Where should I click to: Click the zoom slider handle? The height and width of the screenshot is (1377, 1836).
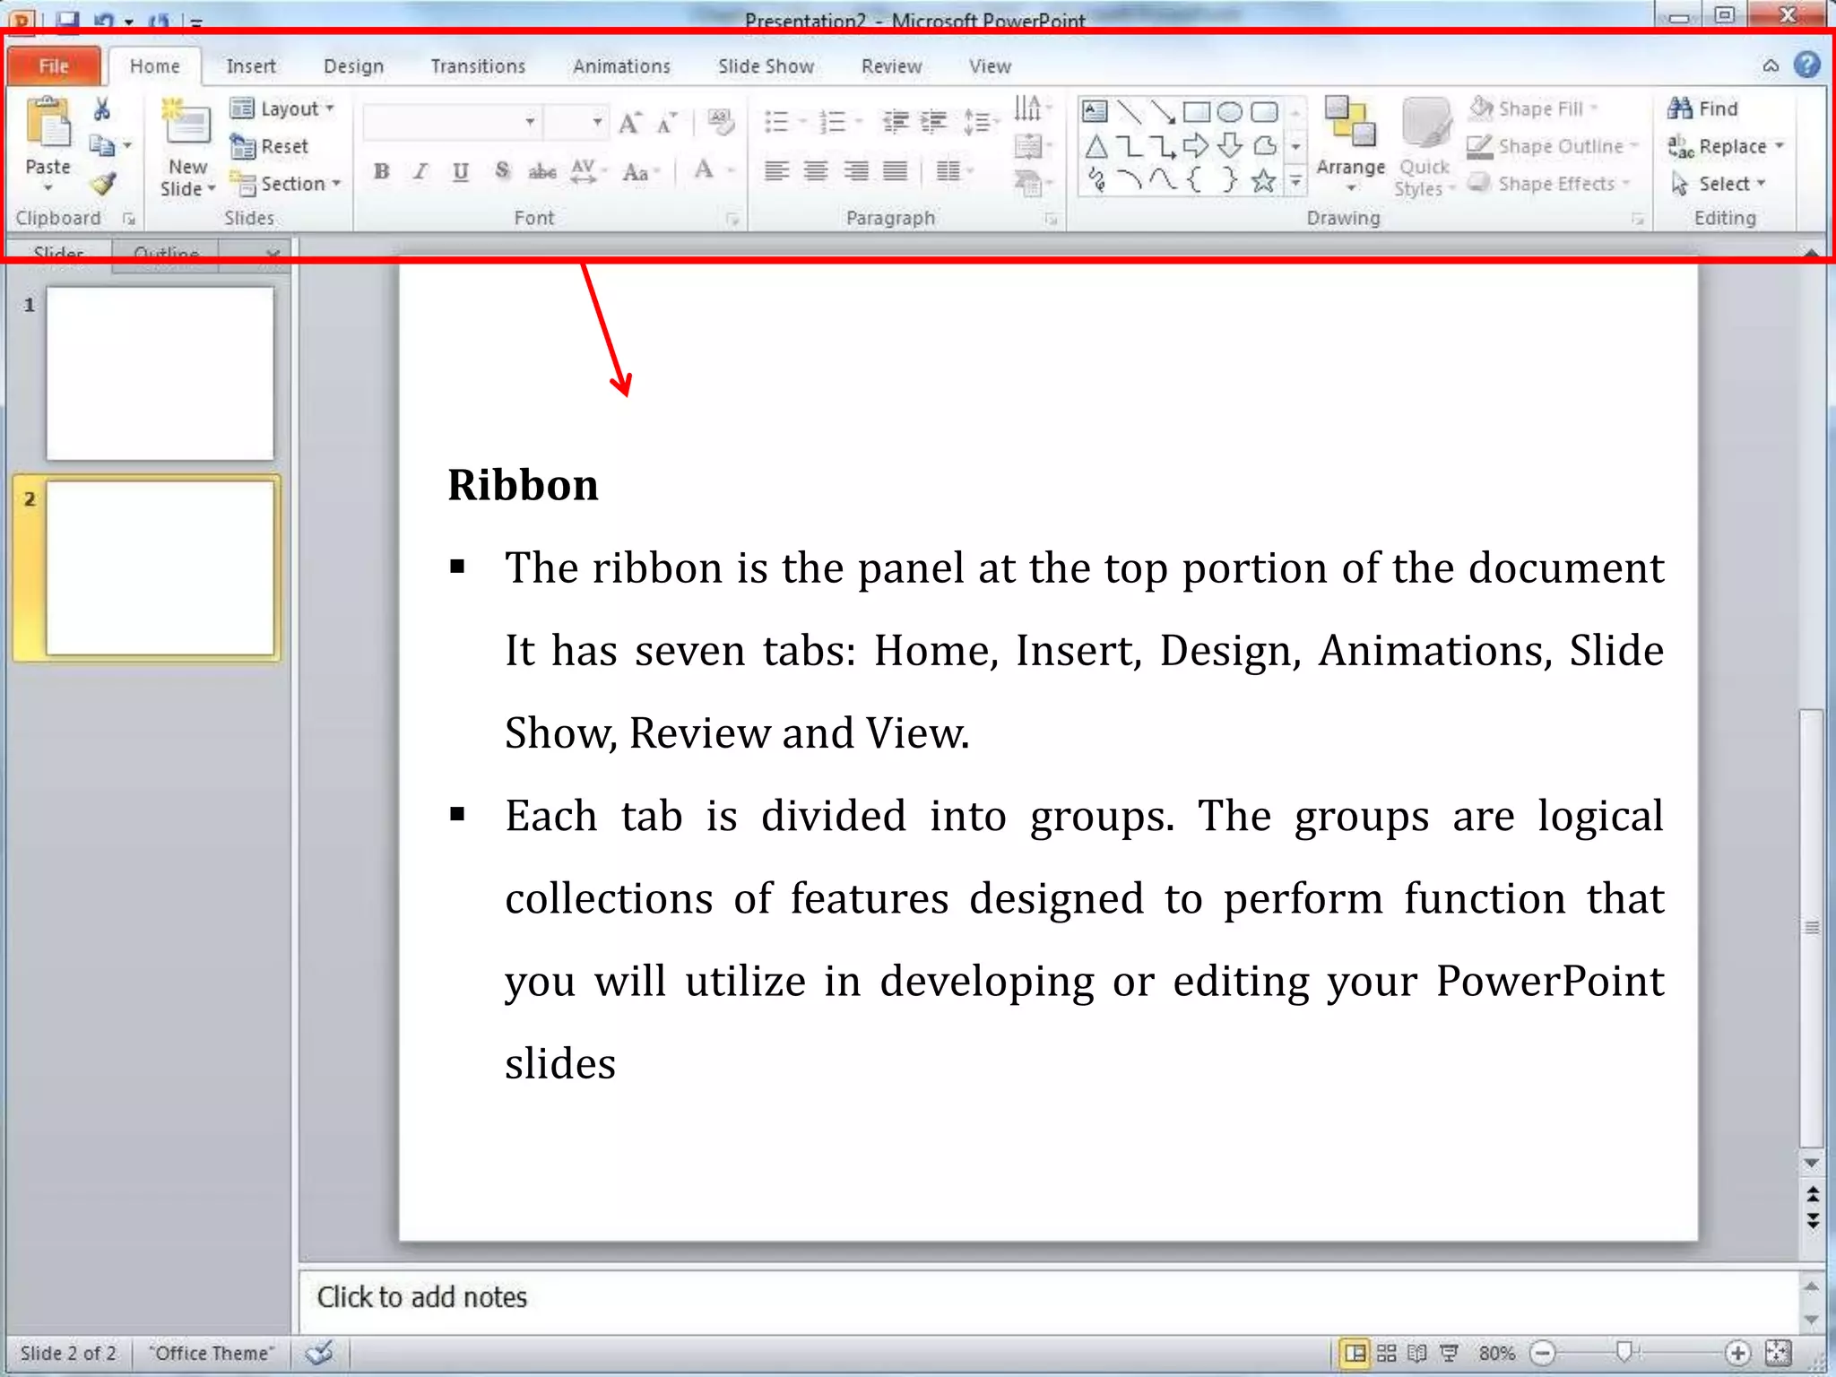pyautogui.click(x=1624, y=1352)
